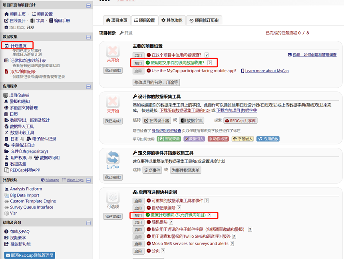The image size is (344, 259).
Task: Click the green 智能变量 badge
Action: [169, 139]
